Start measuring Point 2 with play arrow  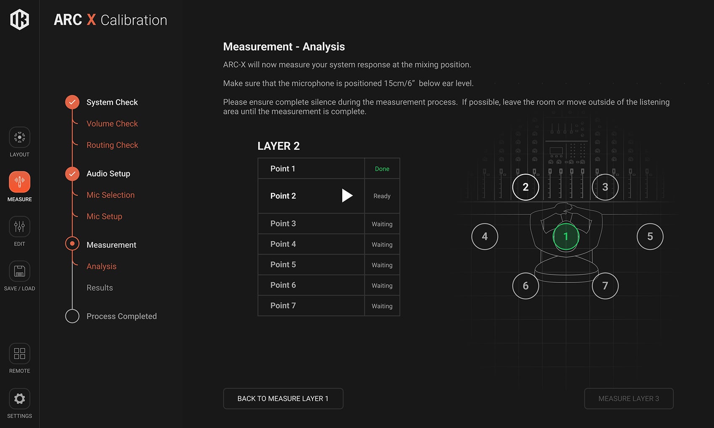click(347, 196)
